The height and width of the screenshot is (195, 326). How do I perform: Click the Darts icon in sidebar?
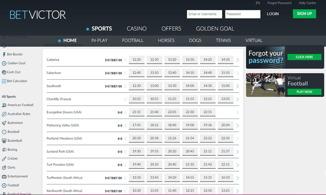pyautogui.click(x=4, y=167)
